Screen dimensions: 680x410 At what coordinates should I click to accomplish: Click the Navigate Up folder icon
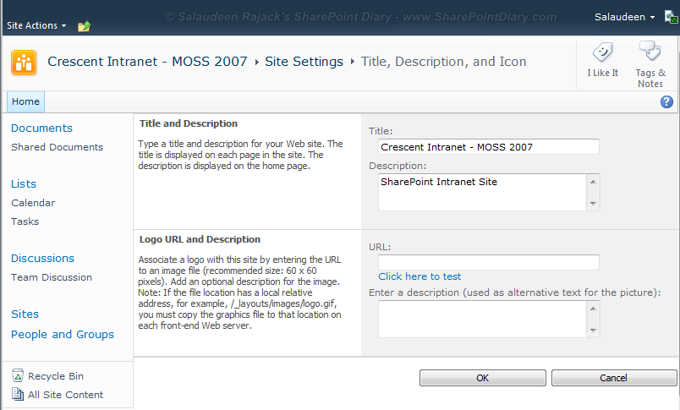(84, 26)
